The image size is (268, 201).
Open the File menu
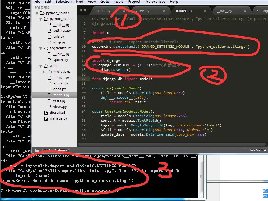[37, 2]
